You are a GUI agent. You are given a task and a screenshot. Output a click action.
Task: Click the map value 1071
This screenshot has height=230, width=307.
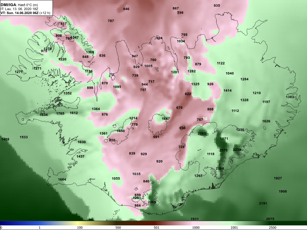224,139
